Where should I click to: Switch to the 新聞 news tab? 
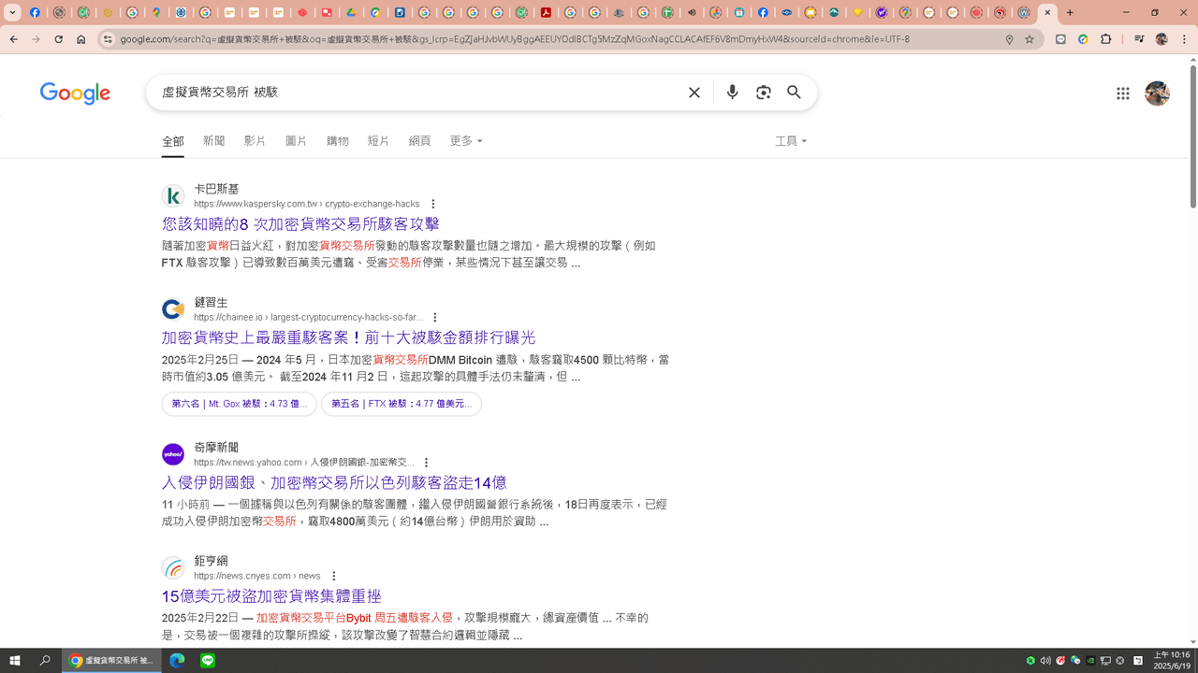(x=213, y=141)
